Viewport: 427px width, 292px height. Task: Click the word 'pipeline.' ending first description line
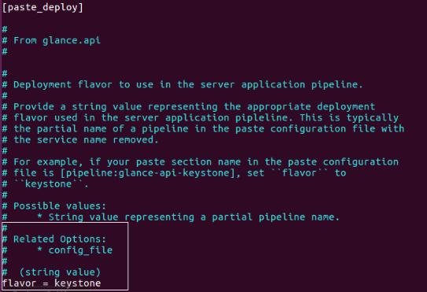pyautogui.click(x=337, y=84)
